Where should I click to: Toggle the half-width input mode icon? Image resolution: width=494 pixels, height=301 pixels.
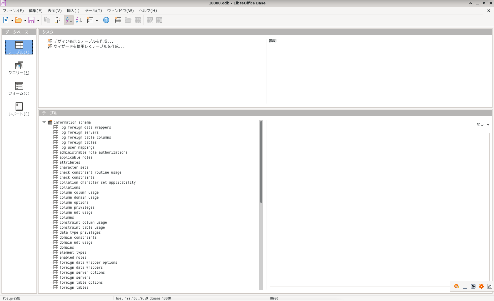pos(465,286)
